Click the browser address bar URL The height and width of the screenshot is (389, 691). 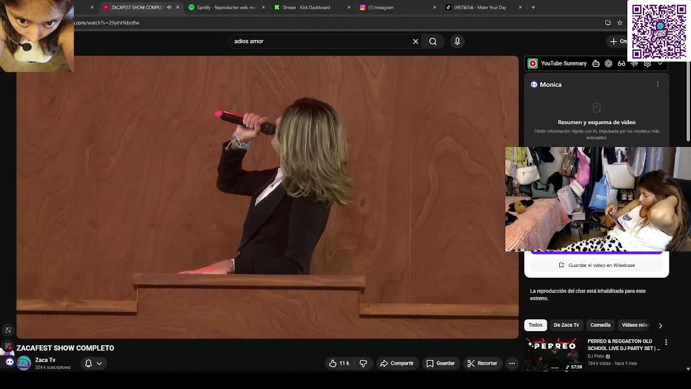tap(107, 23)
